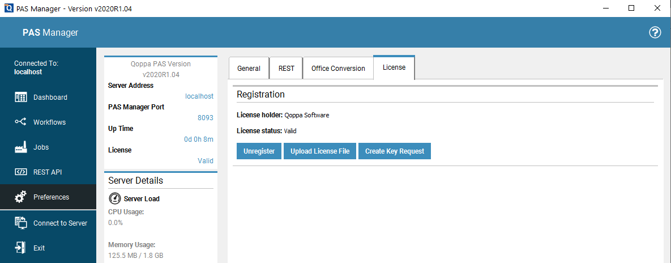
Task: Click the Create Key Request button
Action: coord(395,151)
